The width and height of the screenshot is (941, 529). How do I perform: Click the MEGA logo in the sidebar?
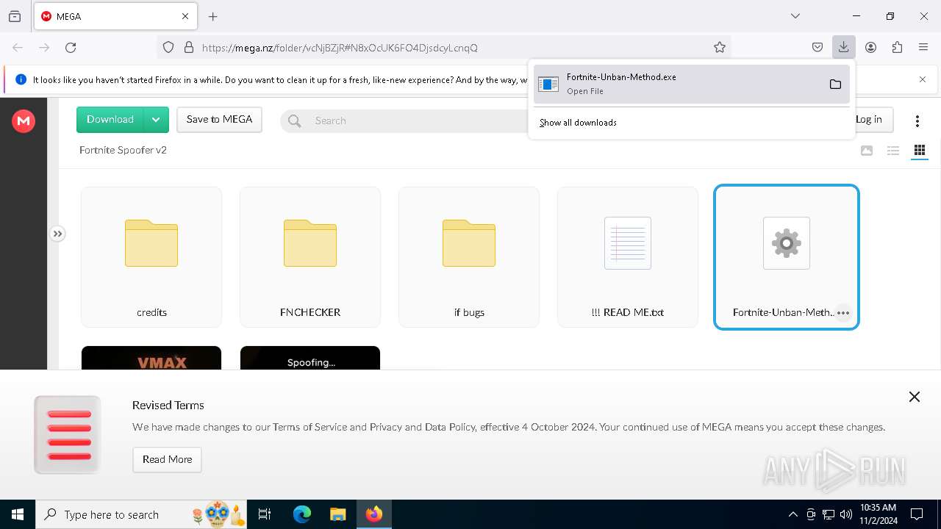click(24, 121)
